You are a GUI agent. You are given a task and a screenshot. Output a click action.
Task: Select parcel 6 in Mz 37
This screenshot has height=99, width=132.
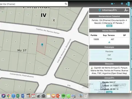point(32,44)
